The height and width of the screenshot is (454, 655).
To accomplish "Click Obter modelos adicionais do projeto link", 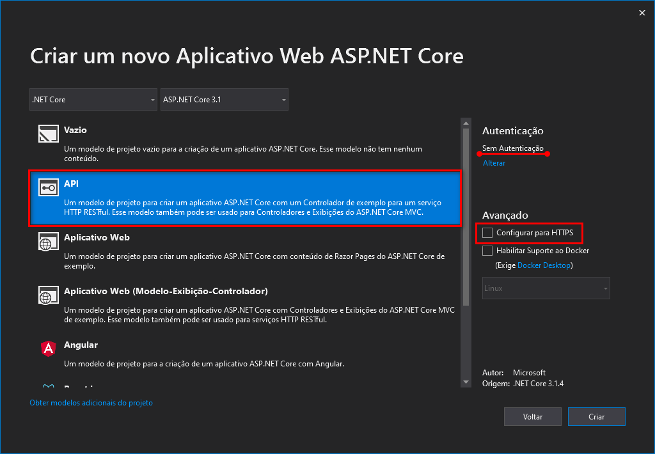I will click(91, 403).
